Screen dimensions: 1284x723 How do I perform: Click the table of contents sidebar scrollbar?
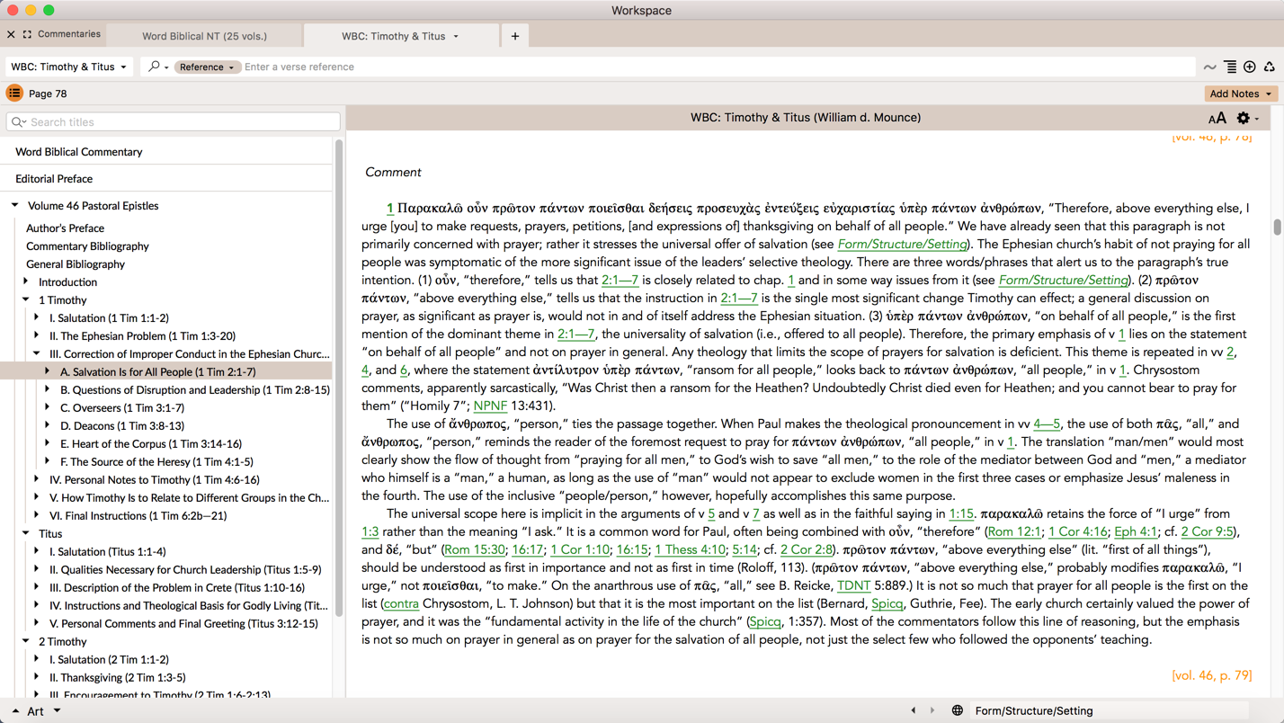coord(339,378)
